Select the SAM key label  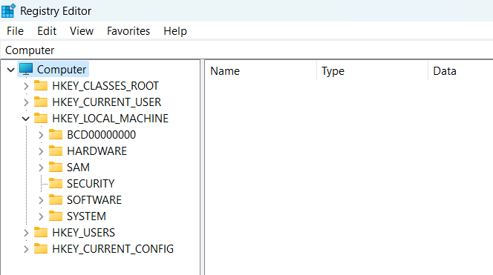[x=78, y=168]
